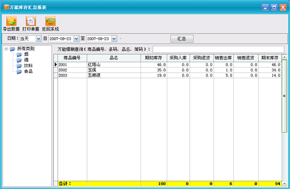Click the 35.0 opening stock of S002
Viewport: 290px width, 189px height.
point(154,70)
